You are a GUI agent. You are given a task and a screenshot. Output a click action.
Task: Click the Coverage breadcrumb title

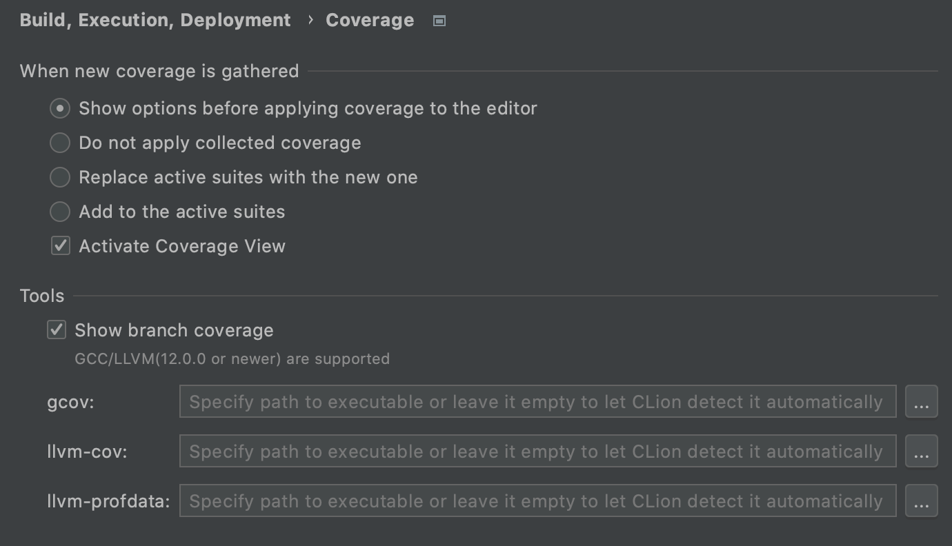370,20
